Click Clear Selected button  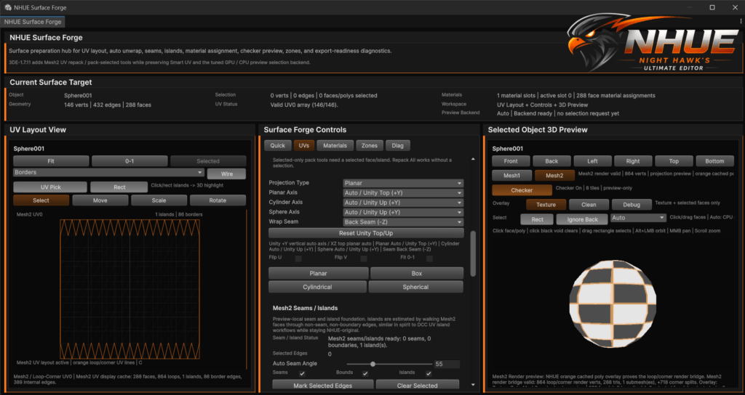point(417,386)
